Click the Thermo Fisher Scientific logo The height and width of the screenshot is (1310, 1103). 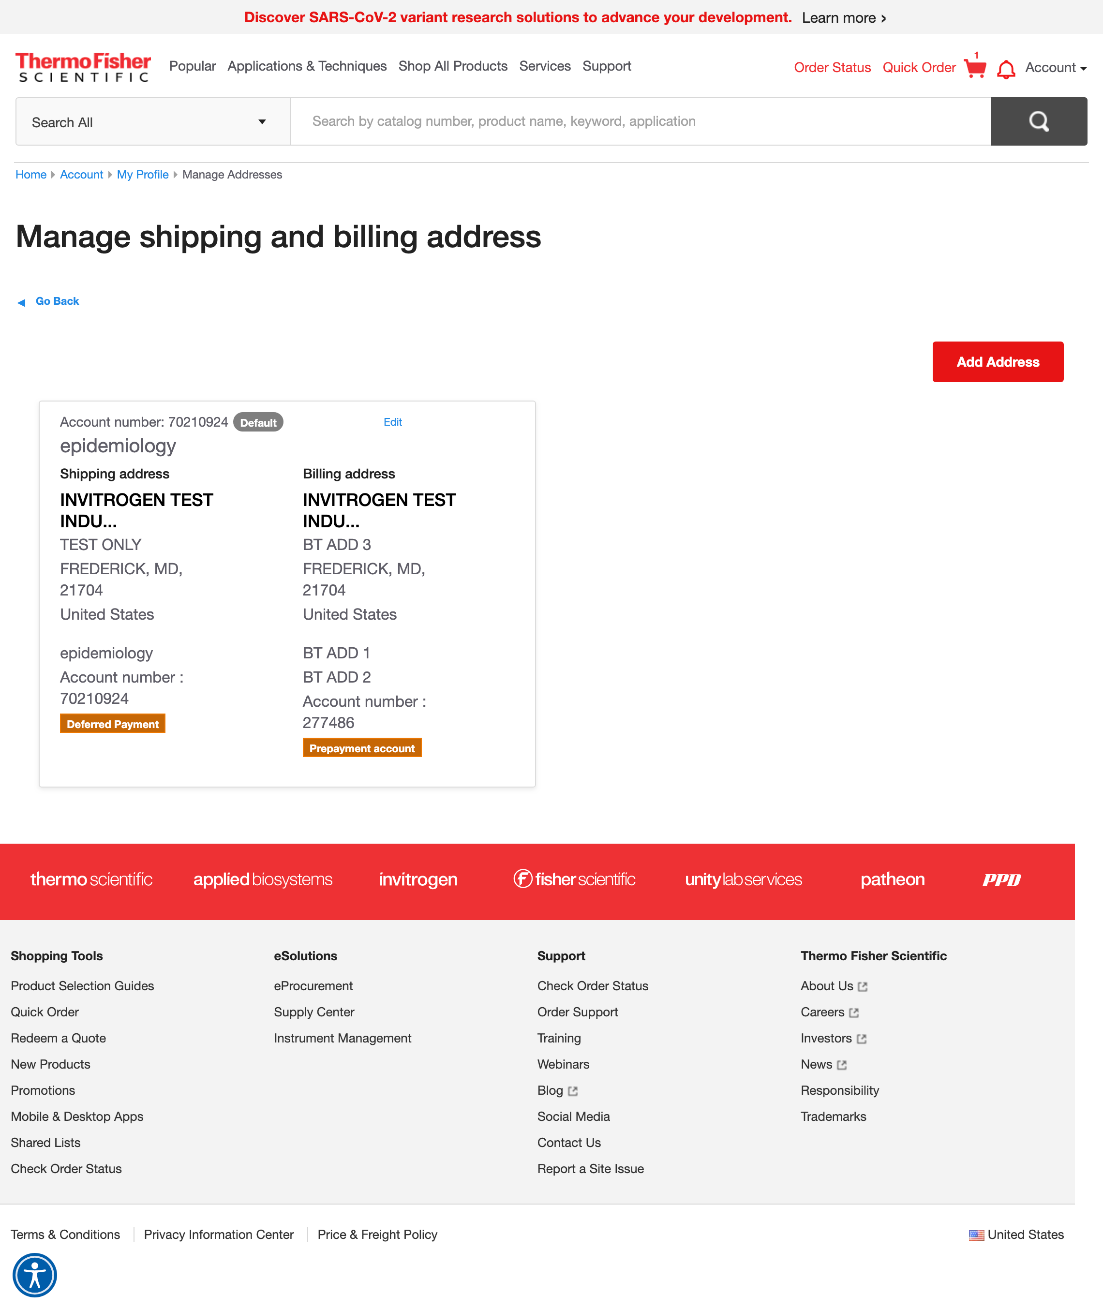click(84, 66)
